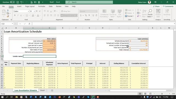Screen dimensions: 176x99
Task: Toggle align left
Action: point(45,15)
